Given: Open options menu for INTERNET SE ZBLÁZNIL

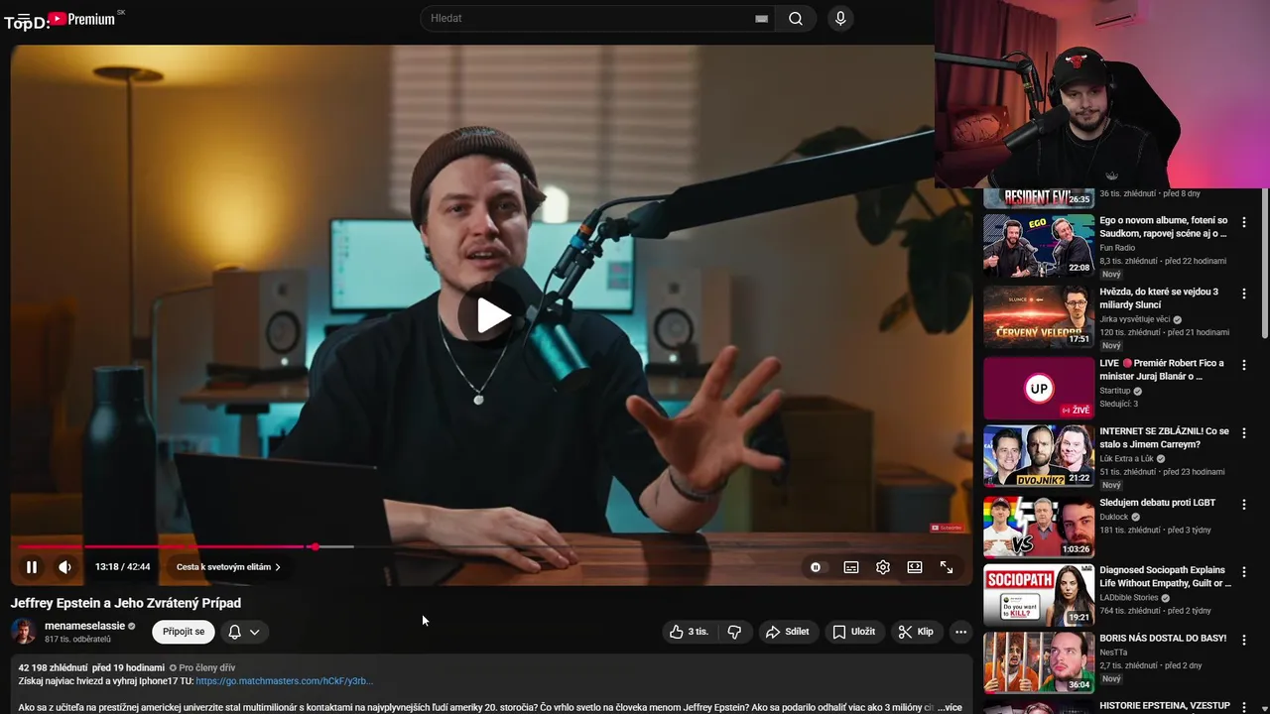Looking at the screenshot, I should point(1244,434).
